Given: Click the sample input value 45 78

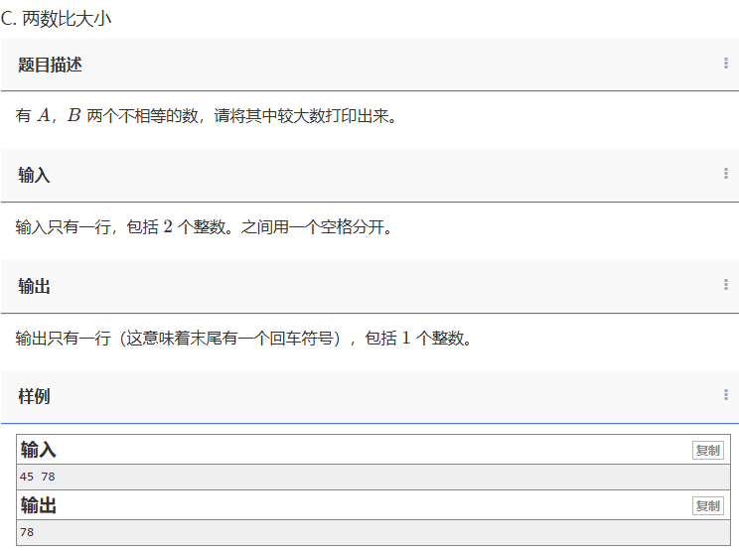Looking at the screenshot, I should pyautogui.click(x=38, y=478).
